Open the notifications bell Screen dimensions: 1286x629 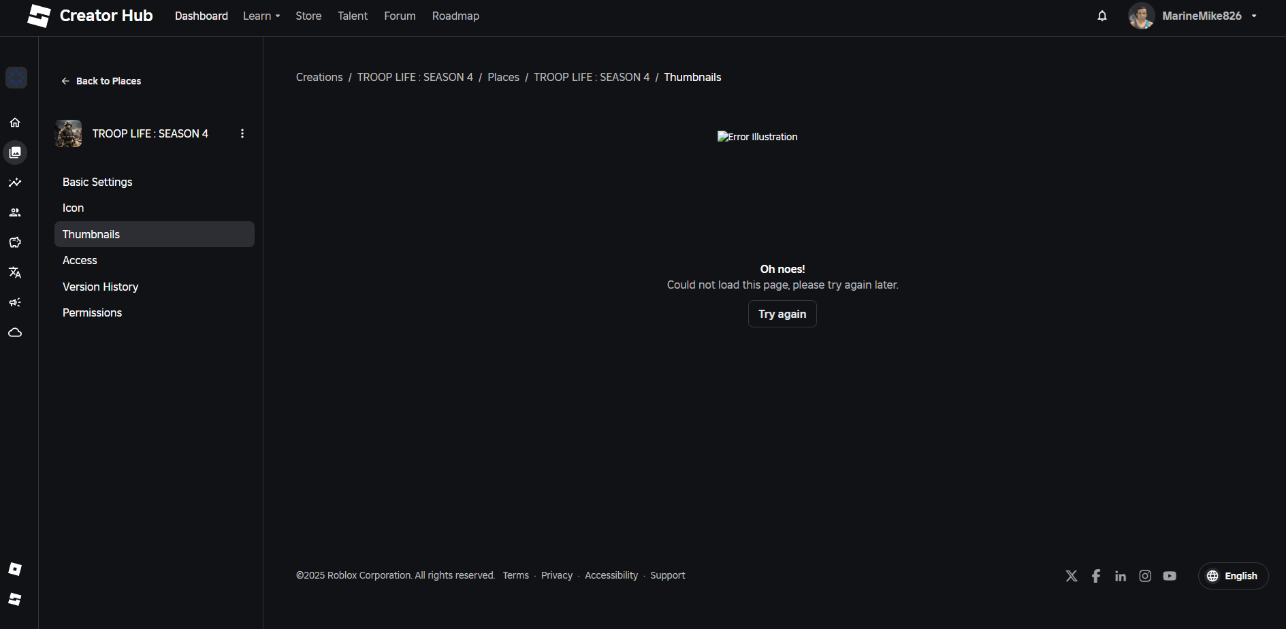1102,16
